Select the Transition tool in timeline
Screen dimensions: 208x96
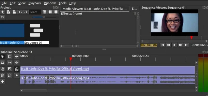[x=10, y=69]
